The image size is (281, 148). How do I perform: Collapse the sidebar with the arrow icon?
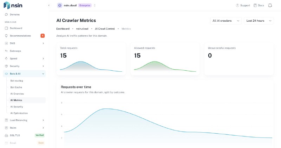49,5
